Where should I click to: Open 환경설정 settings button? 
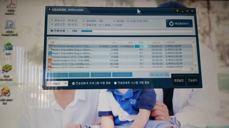(x=179, y=80)
